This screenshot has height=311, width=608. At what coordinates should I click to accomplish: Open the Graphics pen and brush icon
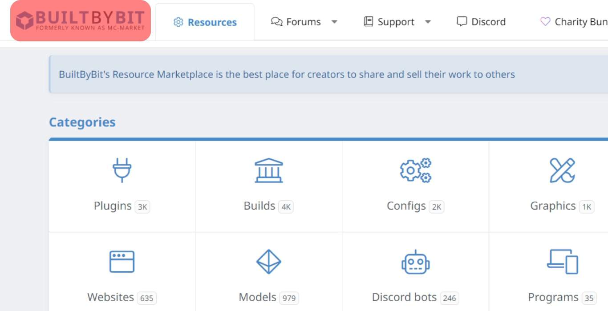click(562, 170)
